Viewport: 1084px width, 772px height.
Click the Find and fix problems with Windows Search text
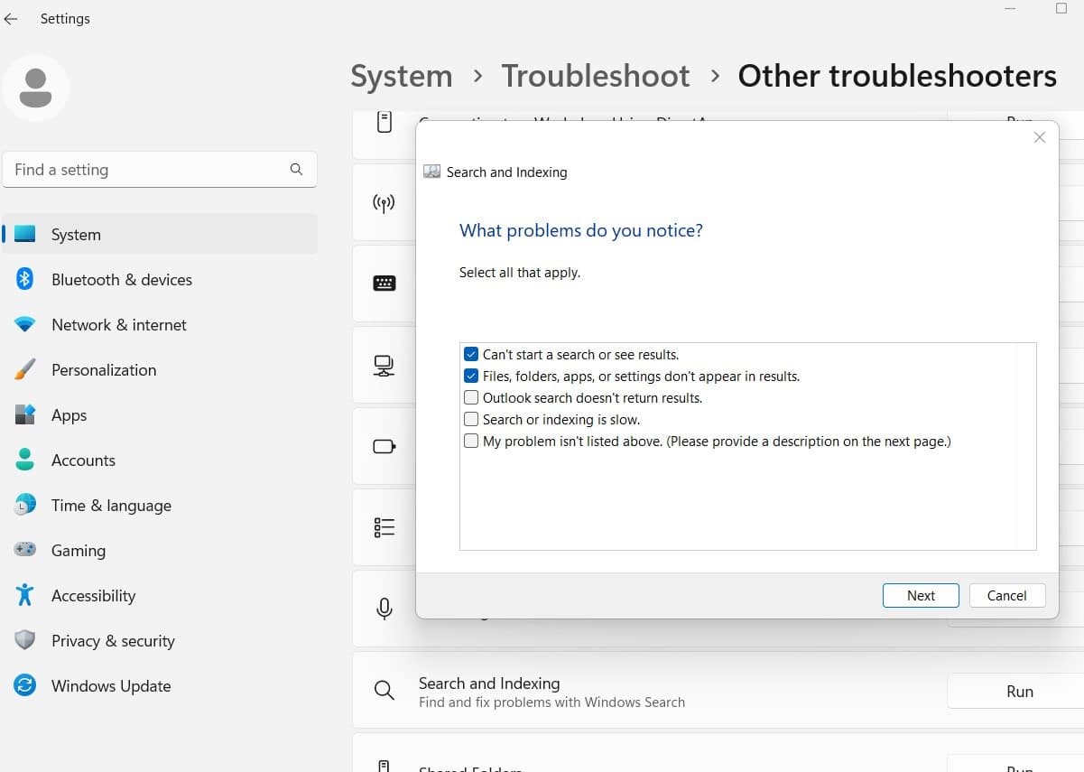click(551, 702)
